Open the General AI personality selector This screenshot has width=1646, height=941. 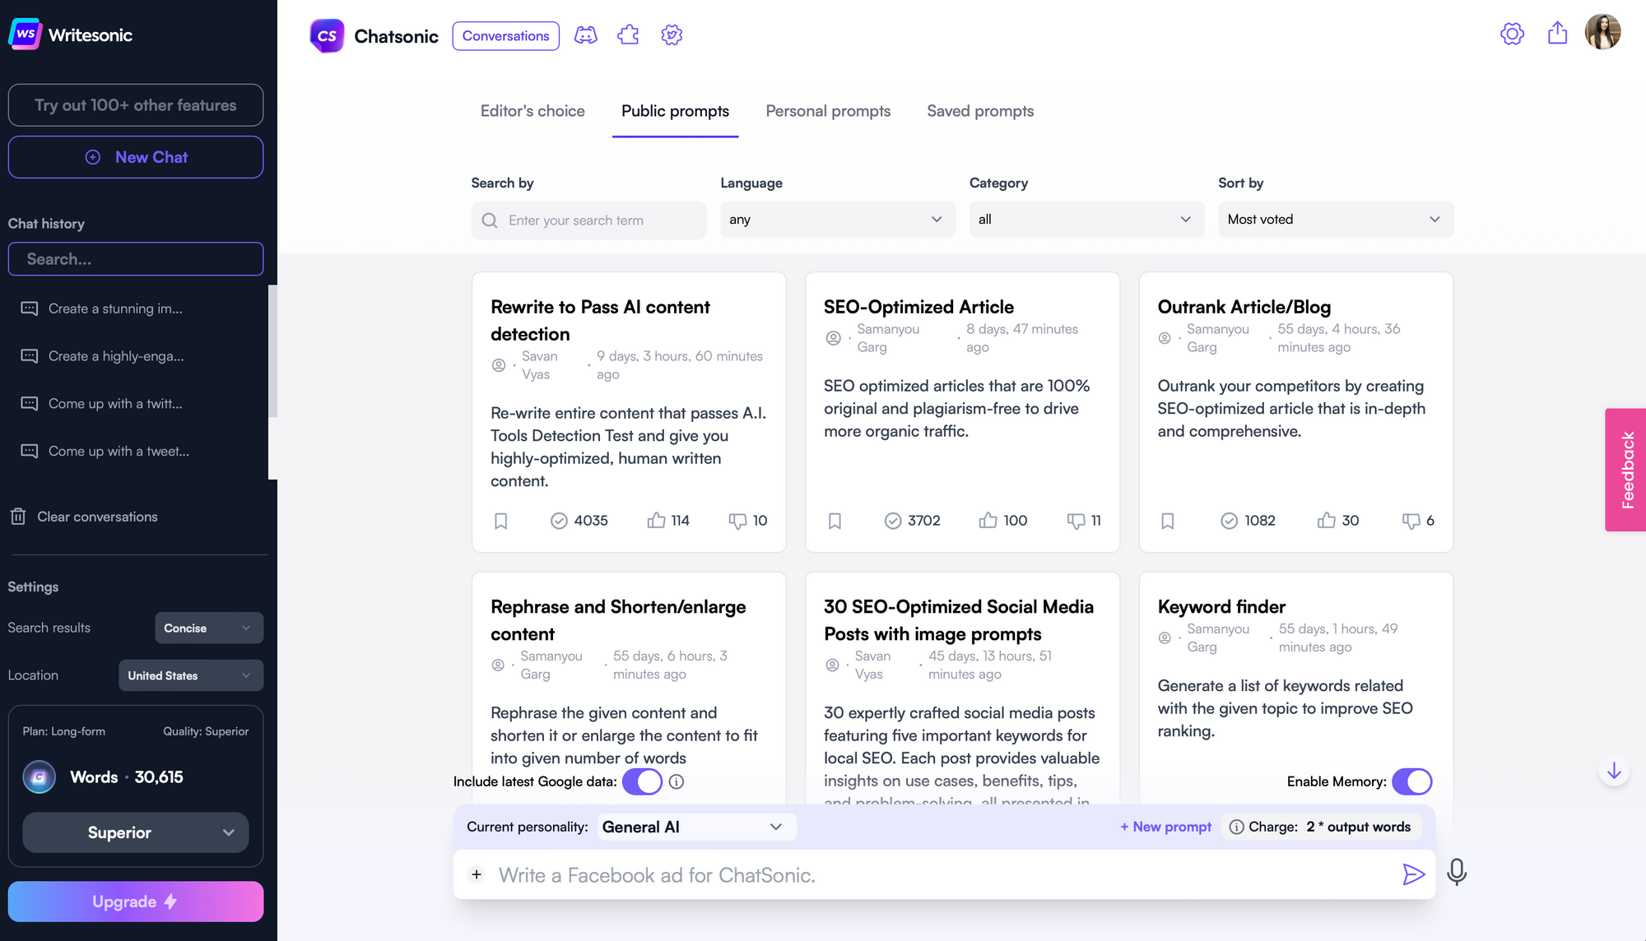coord(692,827)
